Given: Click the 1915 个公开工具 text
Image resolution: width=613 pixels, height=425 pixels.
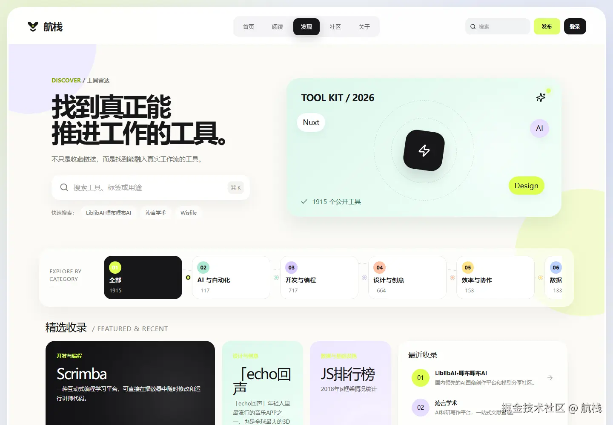Looking at the screenshot, I should [x=337, y=201].
